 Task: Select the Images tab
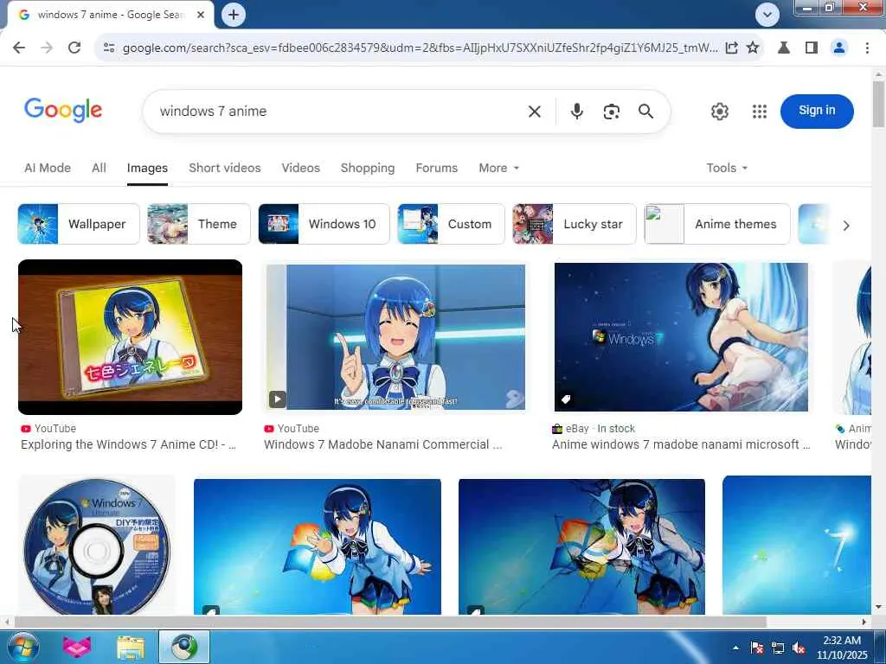tap(147, 168)
